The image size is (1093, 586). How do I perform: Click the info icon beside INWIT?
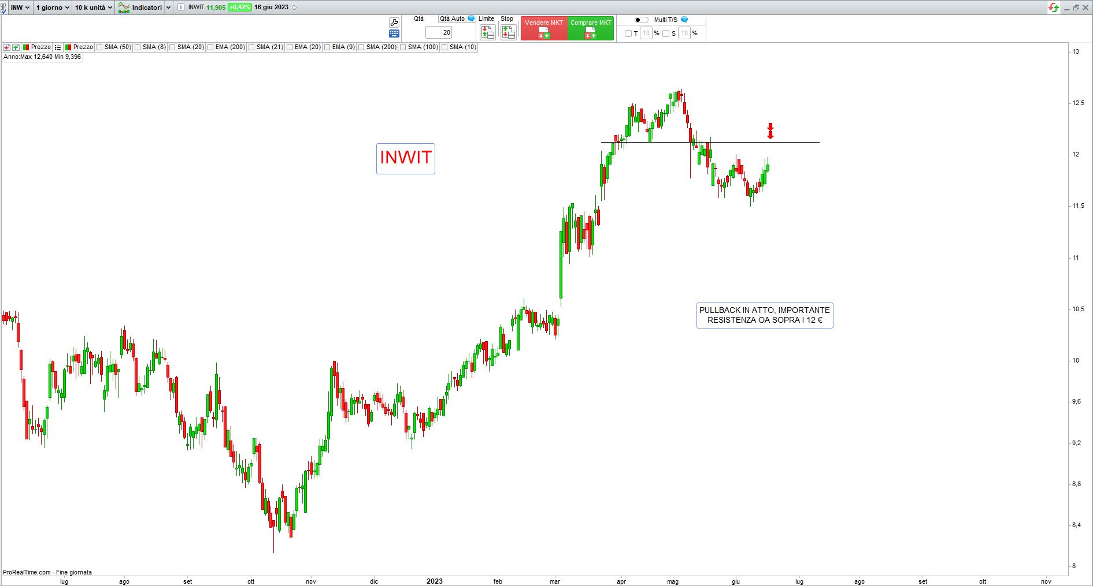pos(181,8)
